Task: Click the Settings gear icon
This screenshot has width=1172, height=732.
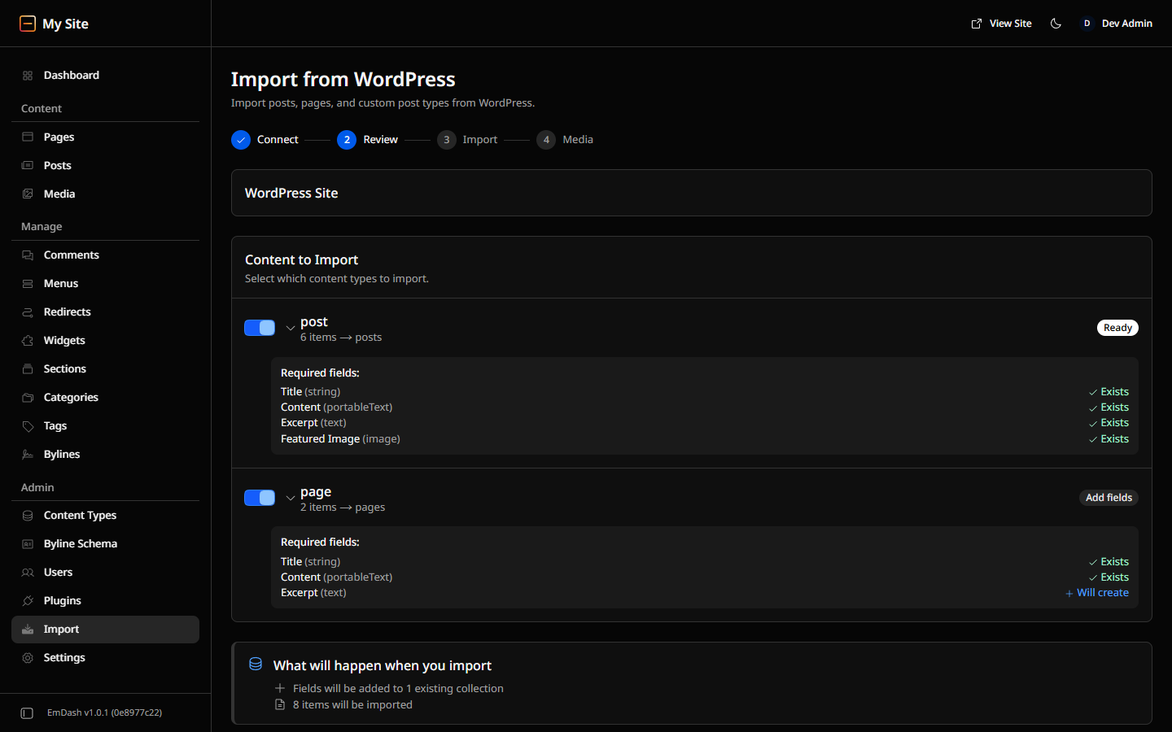Action: [x=28, y=658]
